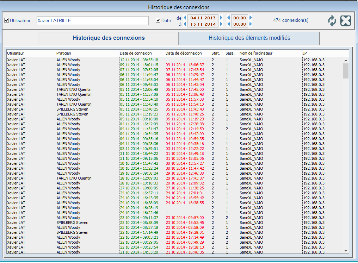Screen dimensions: 358x263
Task: Click the Xavier LATRILLE user field
Action: click(92, 20)
